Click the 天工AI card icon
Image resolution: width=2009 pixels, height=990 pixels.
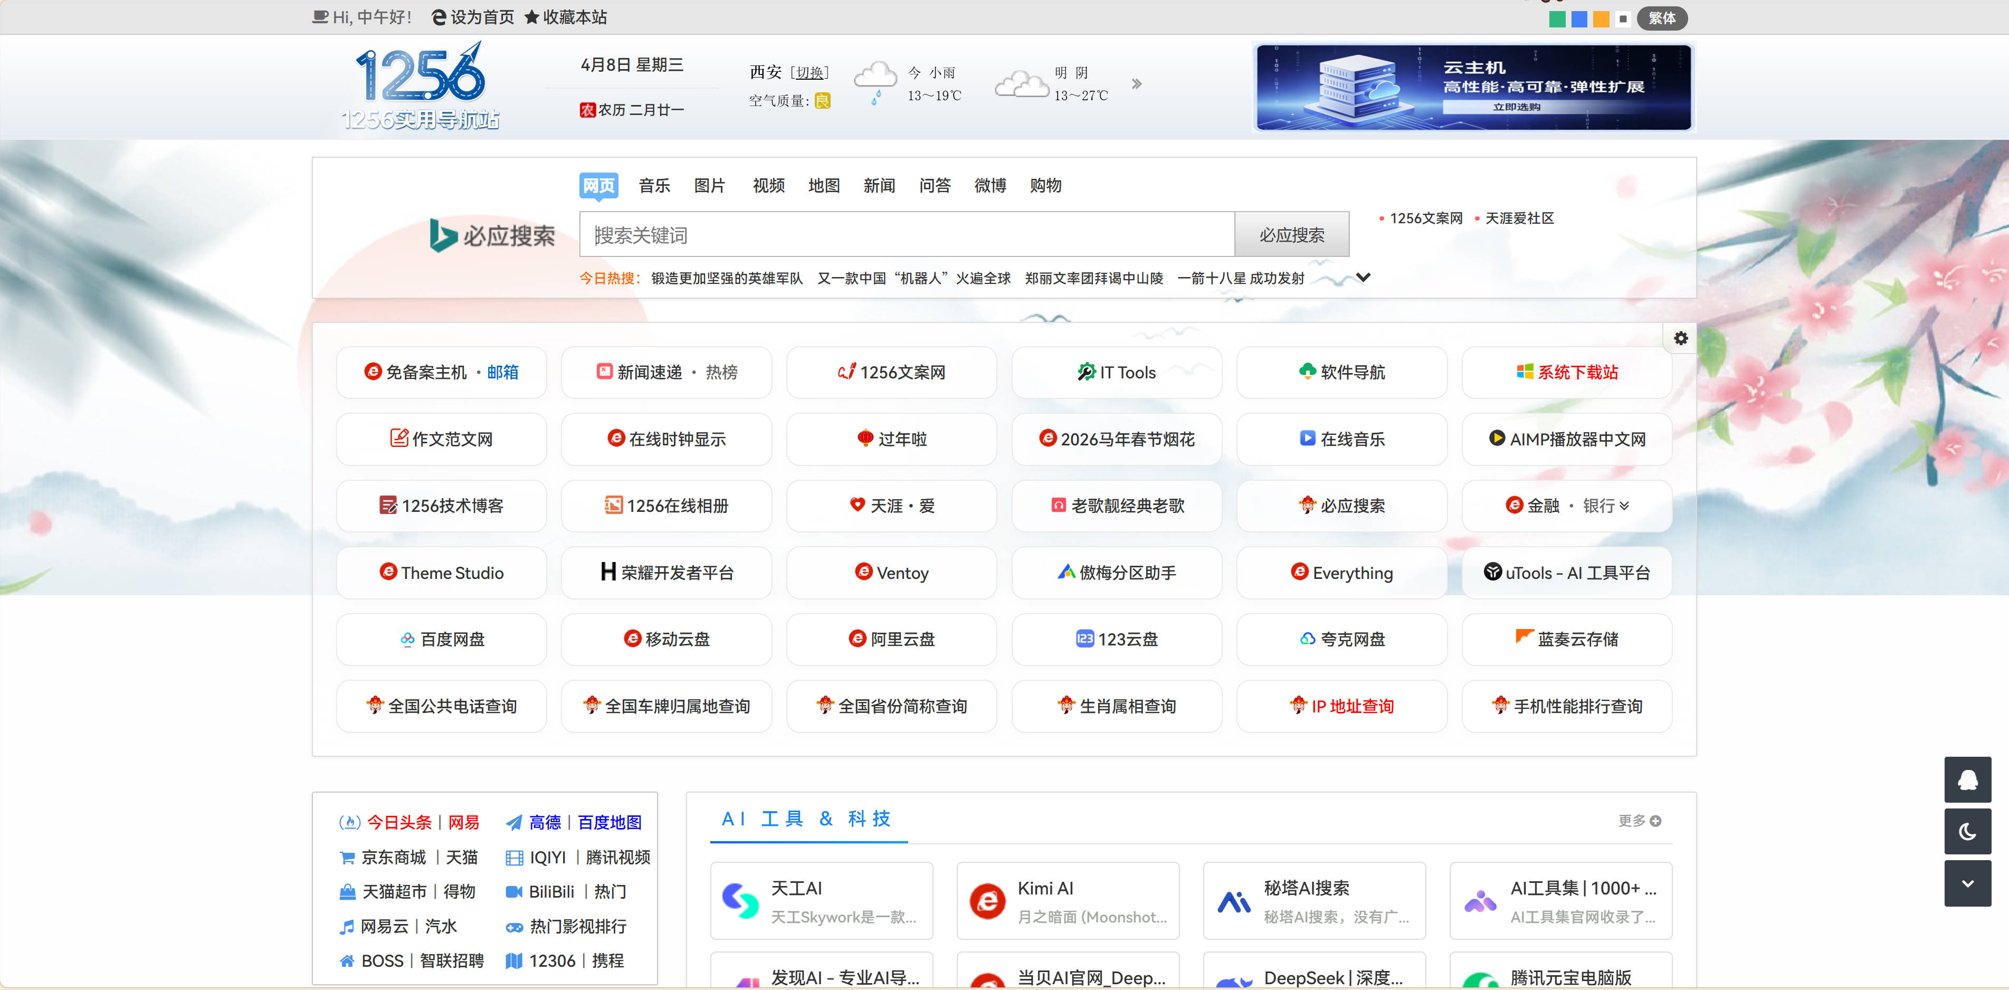(740, 901)
